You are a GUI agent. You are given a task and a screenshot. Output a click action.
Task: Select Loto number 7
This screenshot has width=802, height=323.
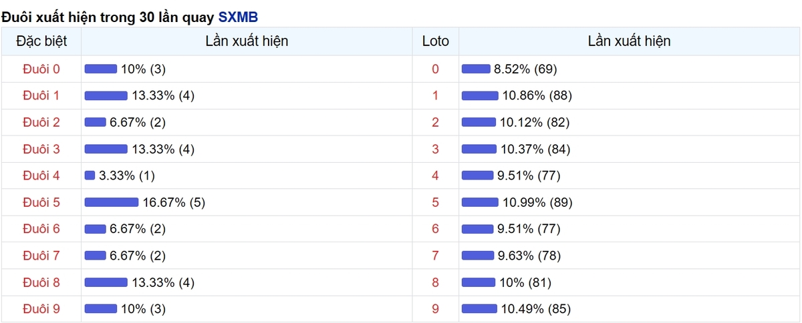[436, 256]
